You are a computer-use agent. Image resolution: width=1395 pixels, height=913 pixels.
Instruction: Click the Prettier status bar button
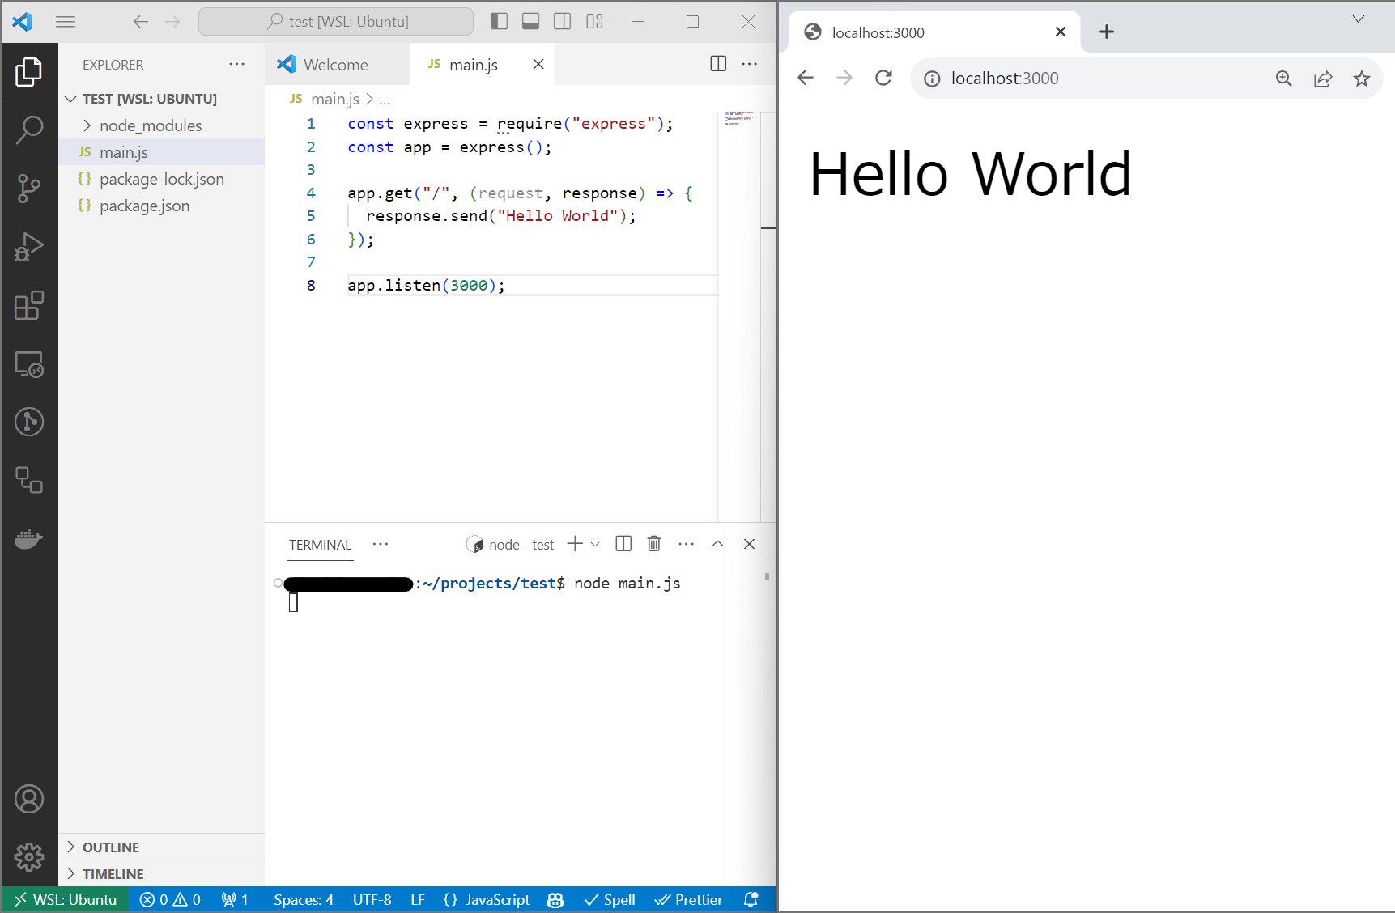point(689,900)
